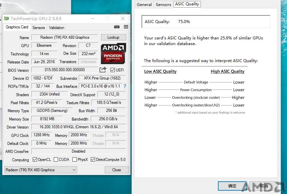
Task: Click the DirectX Support field 12 (12_0)
Action: click(112, 94)
